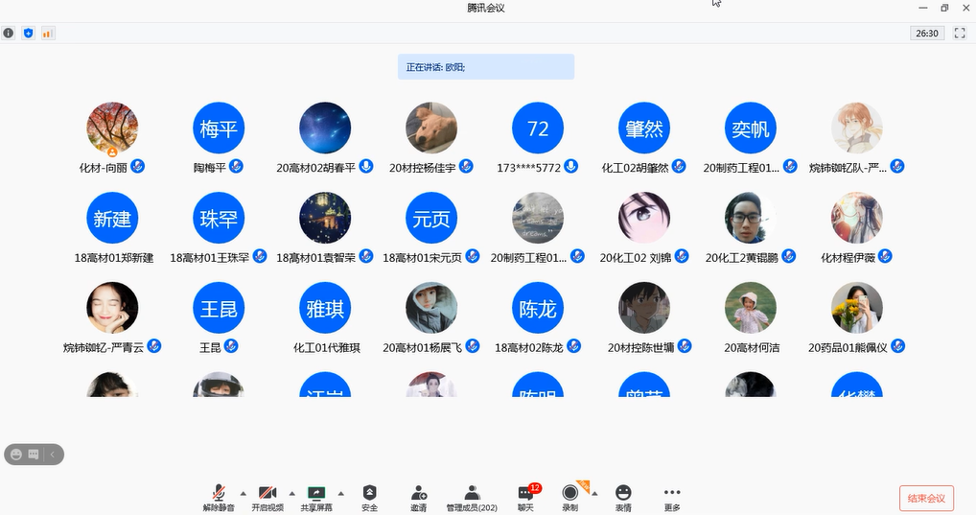Toggle microphone next to 王昆
Viewport: 976px width, 515px height.
(x=231, y=346)
